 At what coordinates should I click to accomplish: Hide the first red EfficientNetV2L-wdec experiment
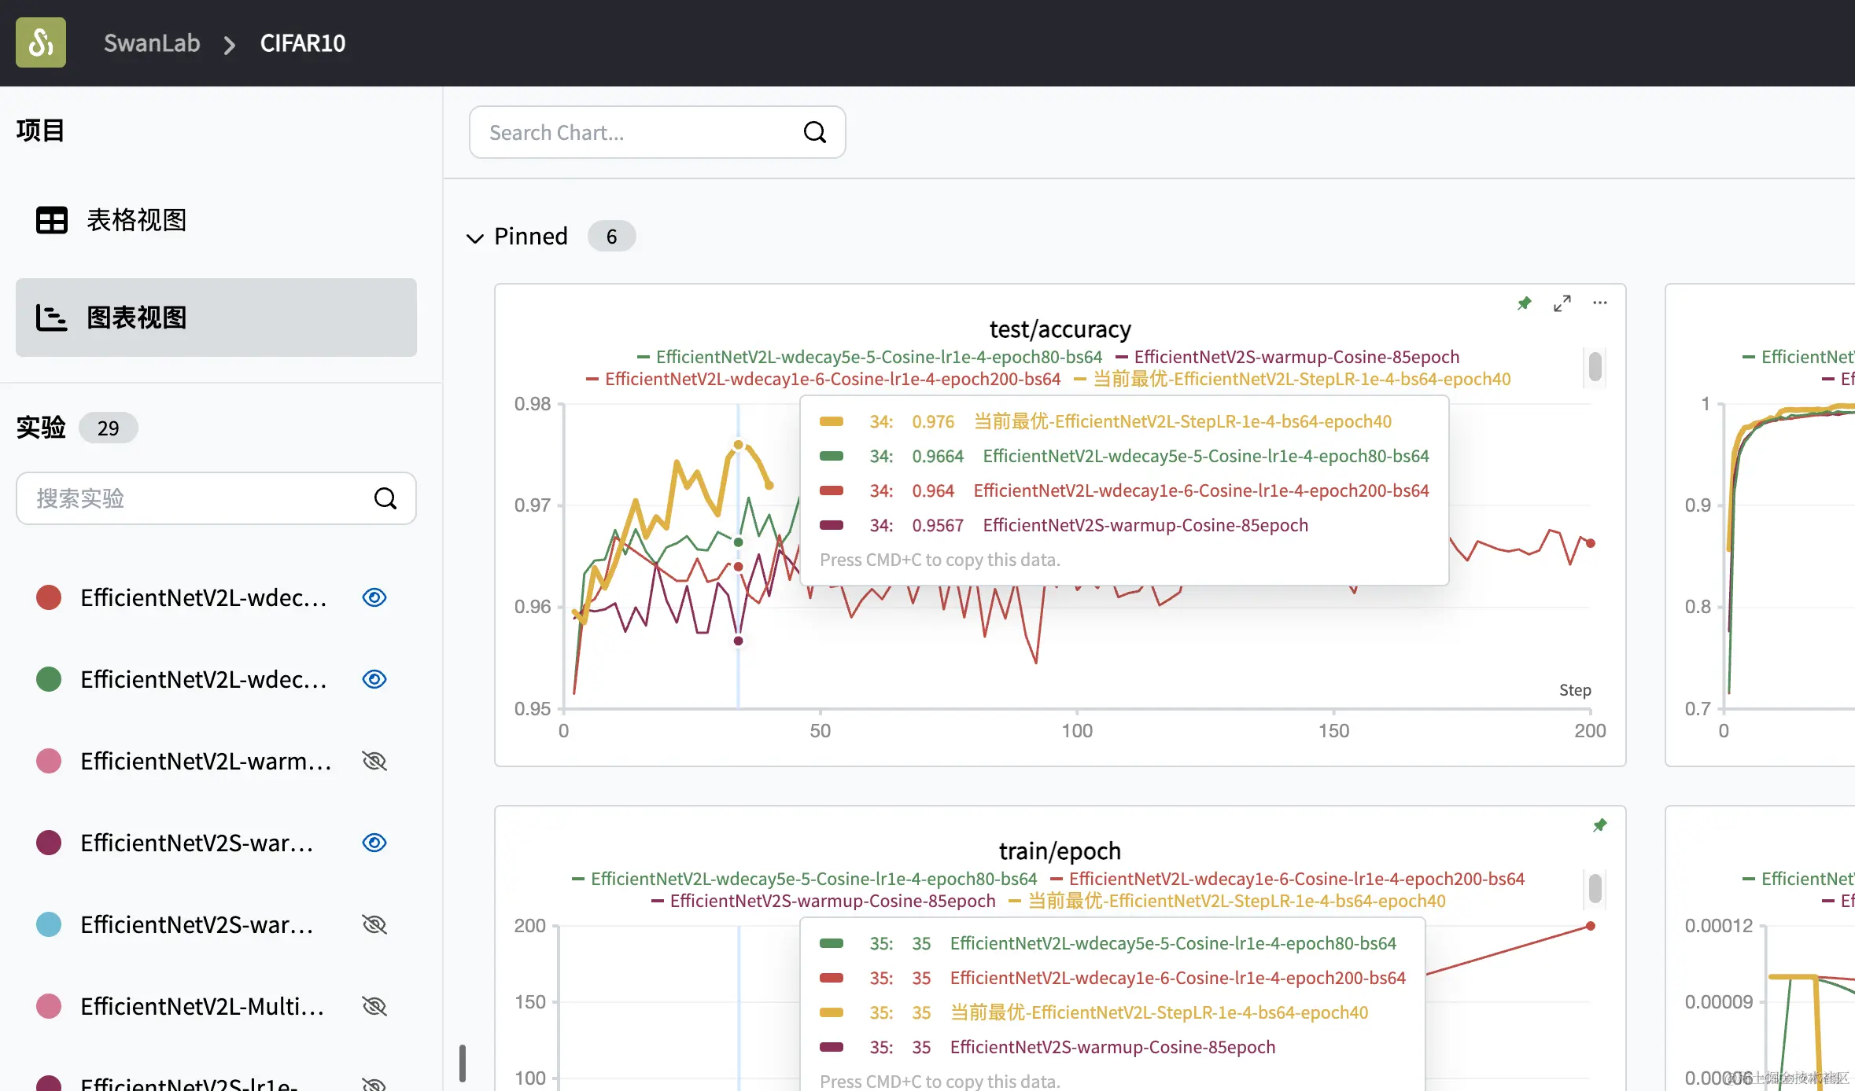click(374, 597)
